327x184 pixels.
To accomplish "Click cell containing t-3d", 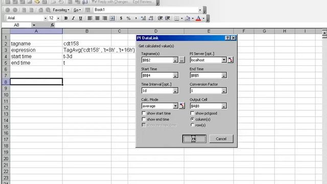I will pyautogui.click(x=87, y=57).
